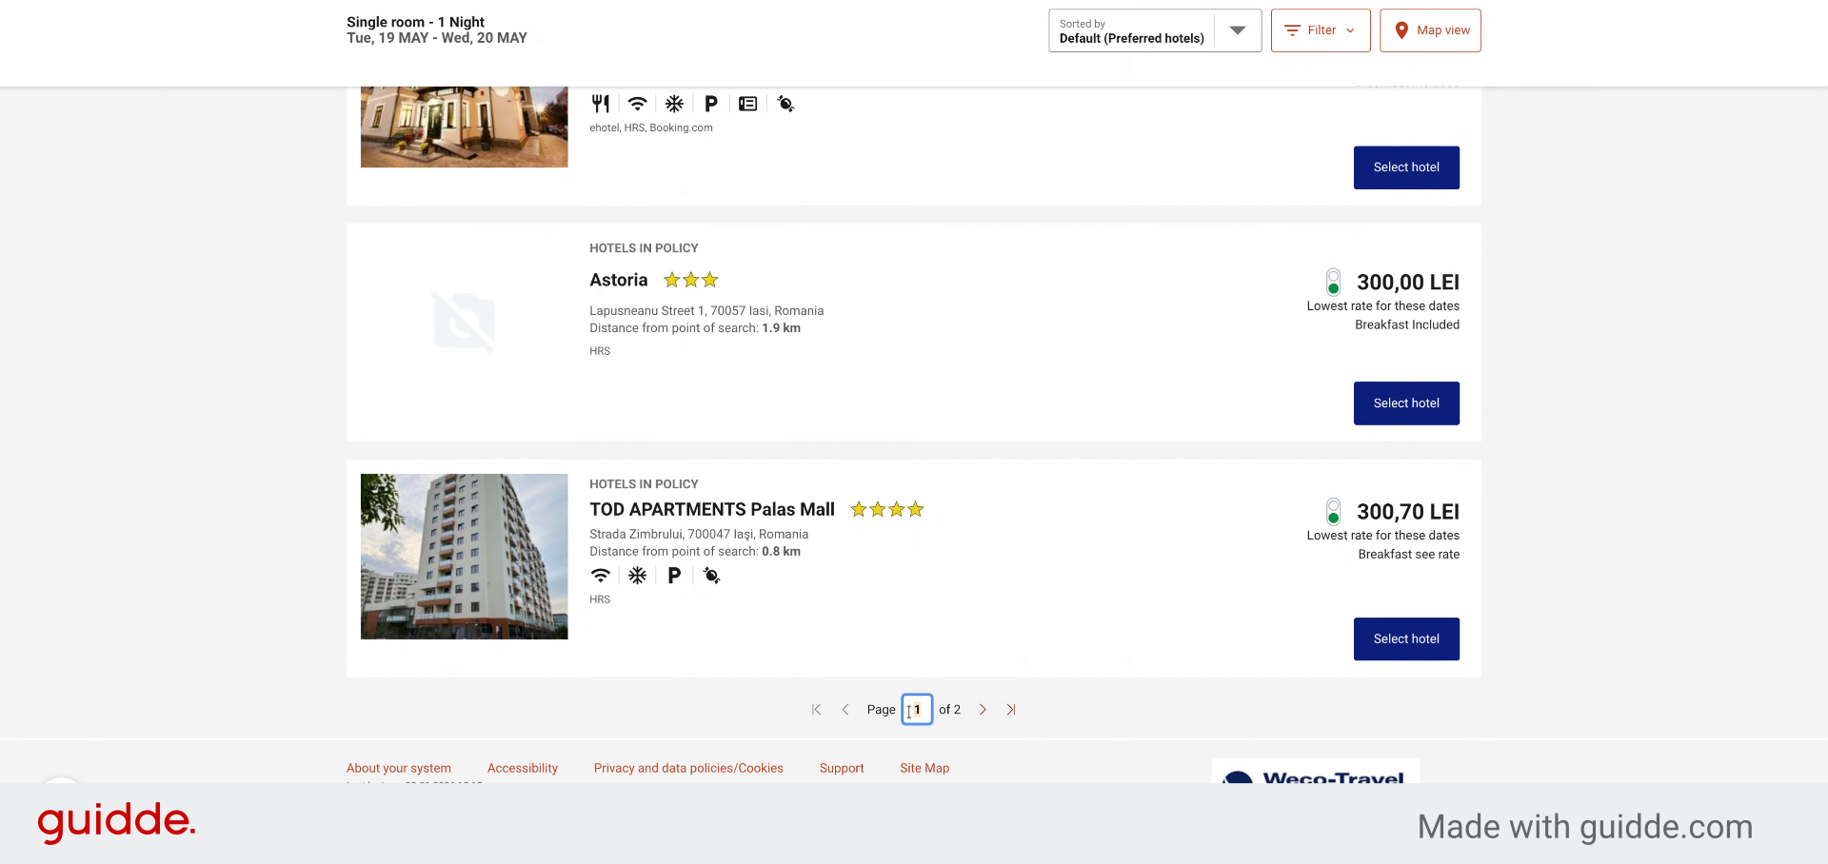Image resolution: width=1828 pixels, height=864 pixels.
Task: Switch to Map view
Action: tap(1430, 30)
